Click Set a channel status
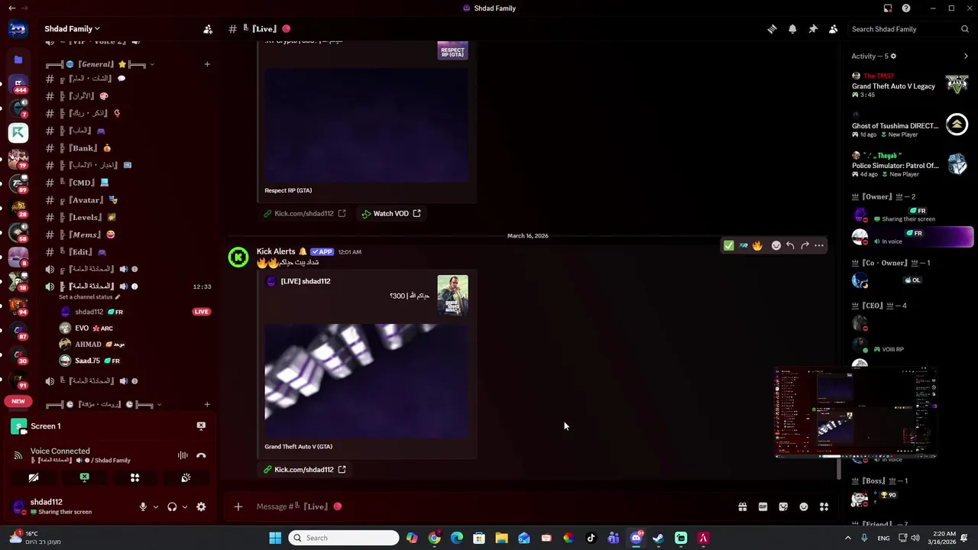This screenshot has width=978, height=550. click(89, 297)
